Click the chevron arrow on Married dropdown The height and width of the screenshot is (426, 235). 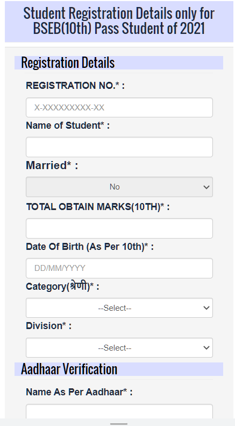(x=206, y=187)
